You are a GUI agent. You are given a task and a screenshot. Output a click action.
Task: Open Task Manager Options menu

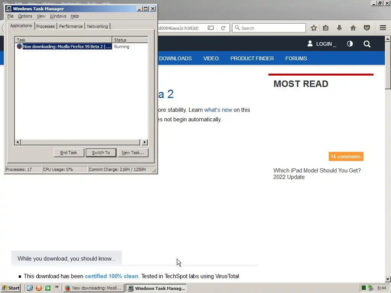point(25,16)
